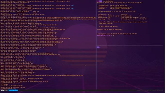Click the 'cgroup /sys/fs/cgroup/devices' mount line
Viewport: 165px width, 93px height.
[x=29, y=37]
